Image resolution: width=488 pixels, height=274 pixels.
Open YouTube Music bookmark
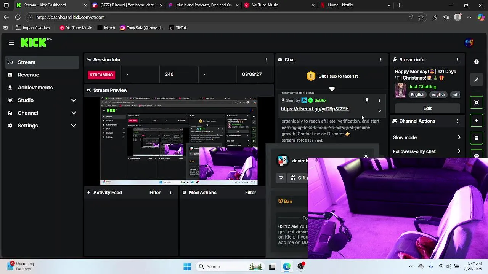(x=75, y=28)
